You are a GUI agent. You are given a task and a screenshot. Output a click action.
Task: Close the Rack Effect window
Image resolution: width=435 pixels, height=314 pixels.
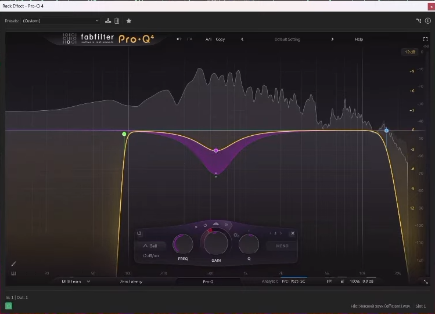432,6
